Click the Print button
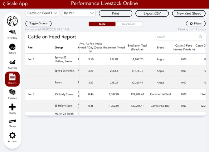Screen dimensions: 209x152 (x=115, y=13)
